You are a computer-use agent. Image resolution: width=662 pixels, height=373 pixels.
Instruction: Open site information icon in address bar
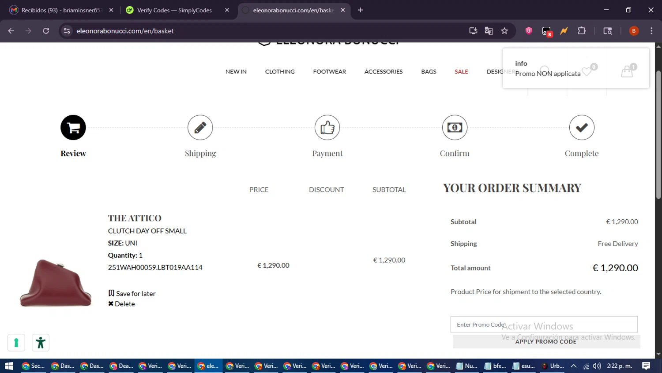tap(67, 31)
